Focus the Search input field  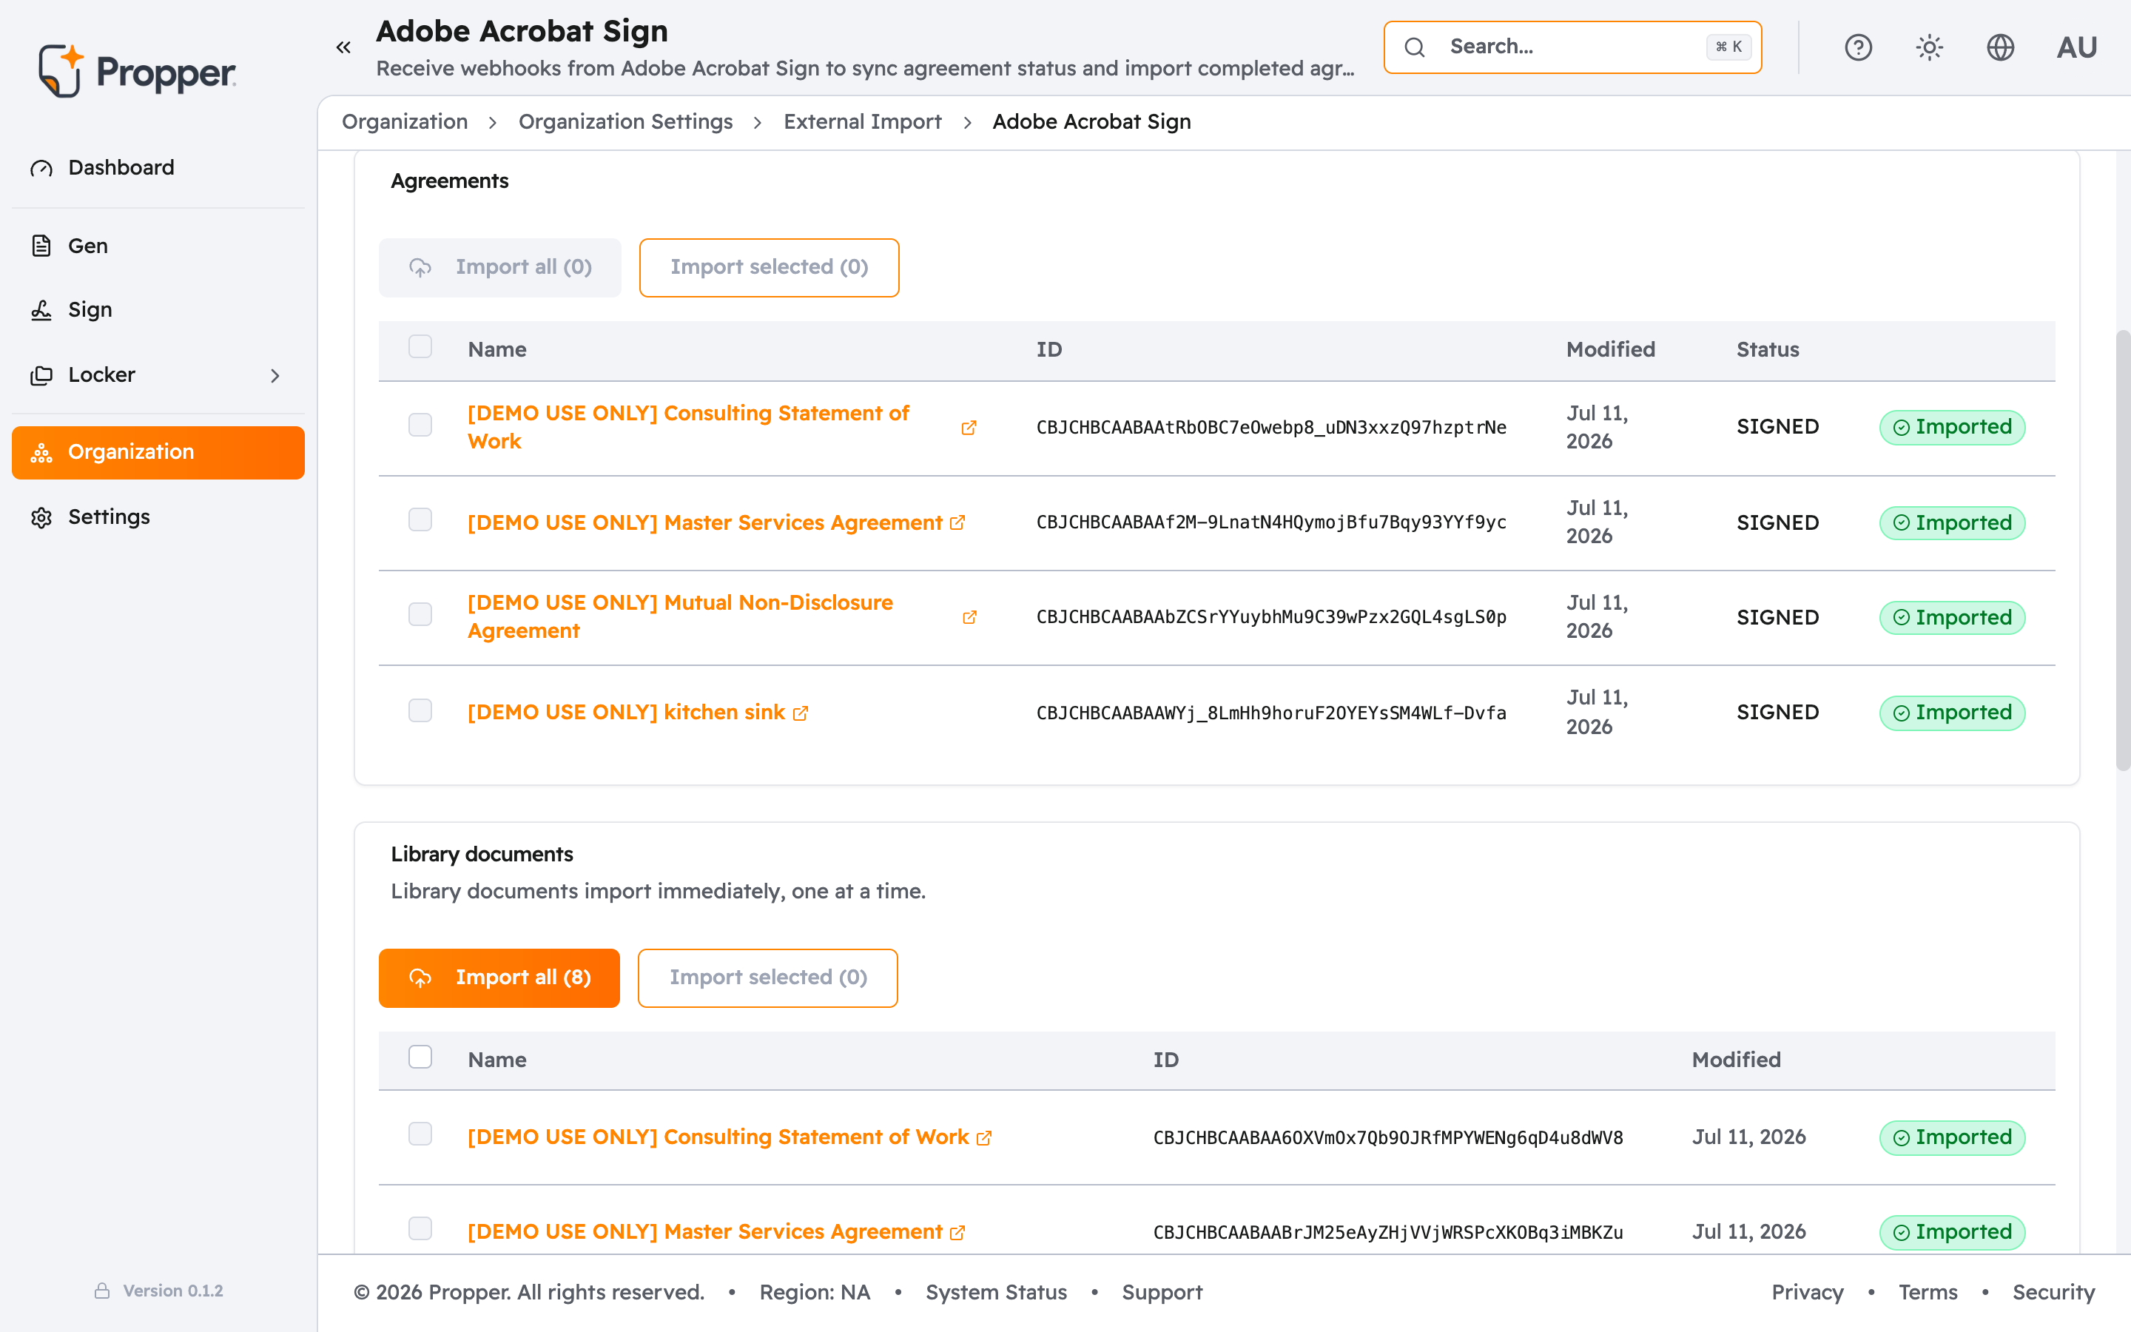(x=1572, y=47)
